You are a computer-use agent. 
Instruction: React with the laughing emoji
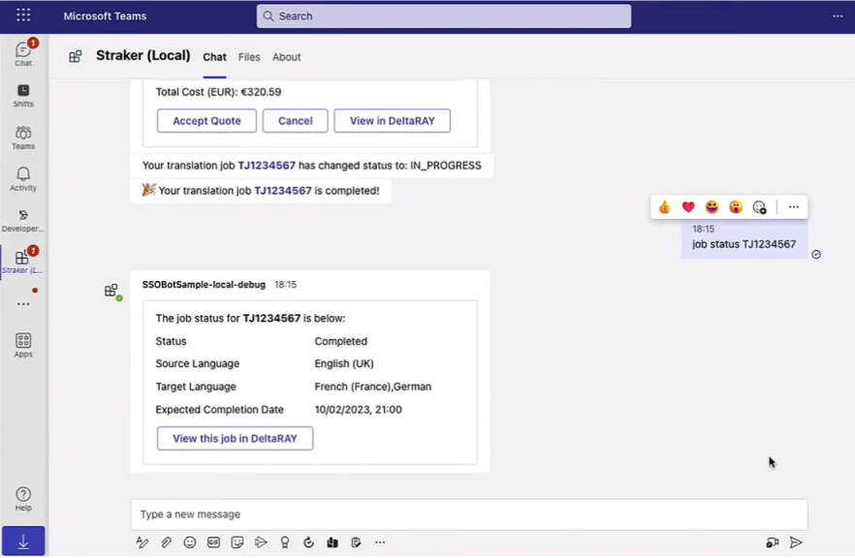tap(712, 207)
